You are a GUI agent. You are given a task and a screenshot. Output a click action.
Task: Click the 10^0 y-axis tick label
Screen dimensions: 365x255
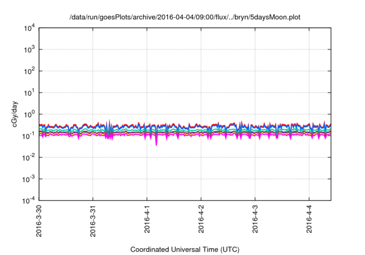[29, 114]
